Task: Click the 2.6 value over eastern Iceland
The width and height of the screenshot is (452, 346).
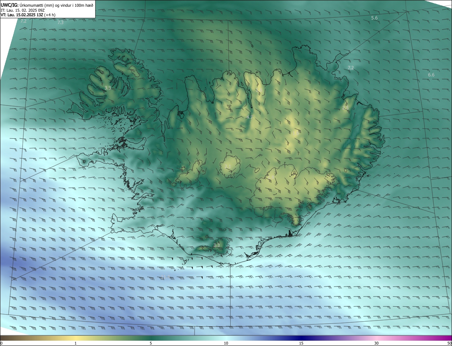Action: [346, 108]
